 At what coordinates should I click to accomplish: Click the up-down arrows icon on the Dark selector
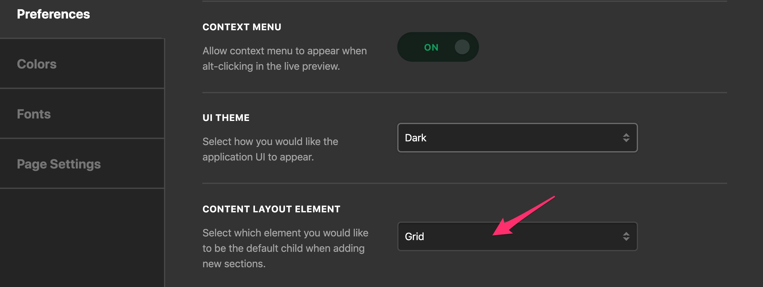click(626, 138)
